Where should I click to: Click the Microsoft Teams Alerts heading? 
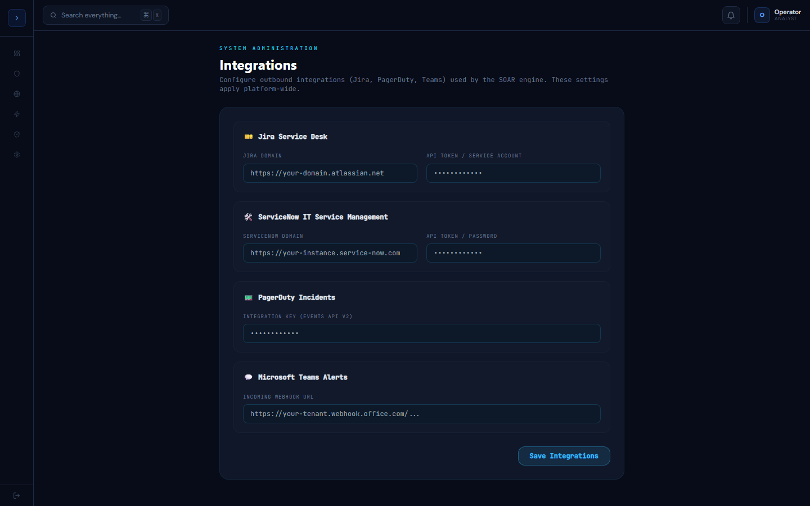click(303, 377)
